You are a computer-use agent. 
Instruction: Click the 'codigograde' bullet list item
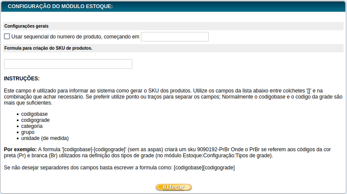(35, 120)
